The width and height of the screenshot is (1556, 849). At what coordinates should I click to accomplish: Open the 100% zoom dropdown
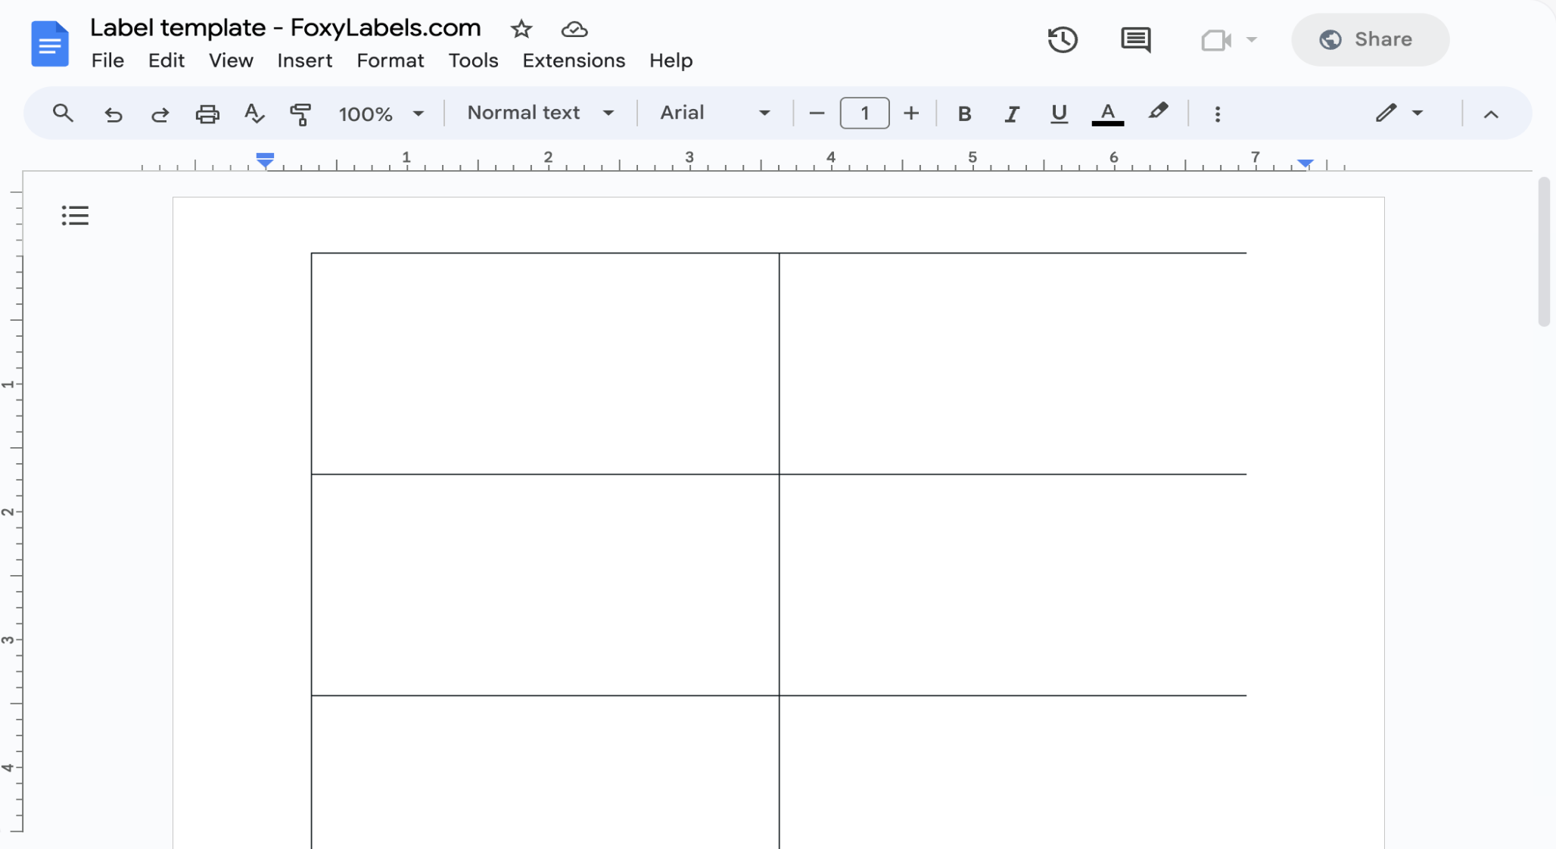tap(381, 114)
